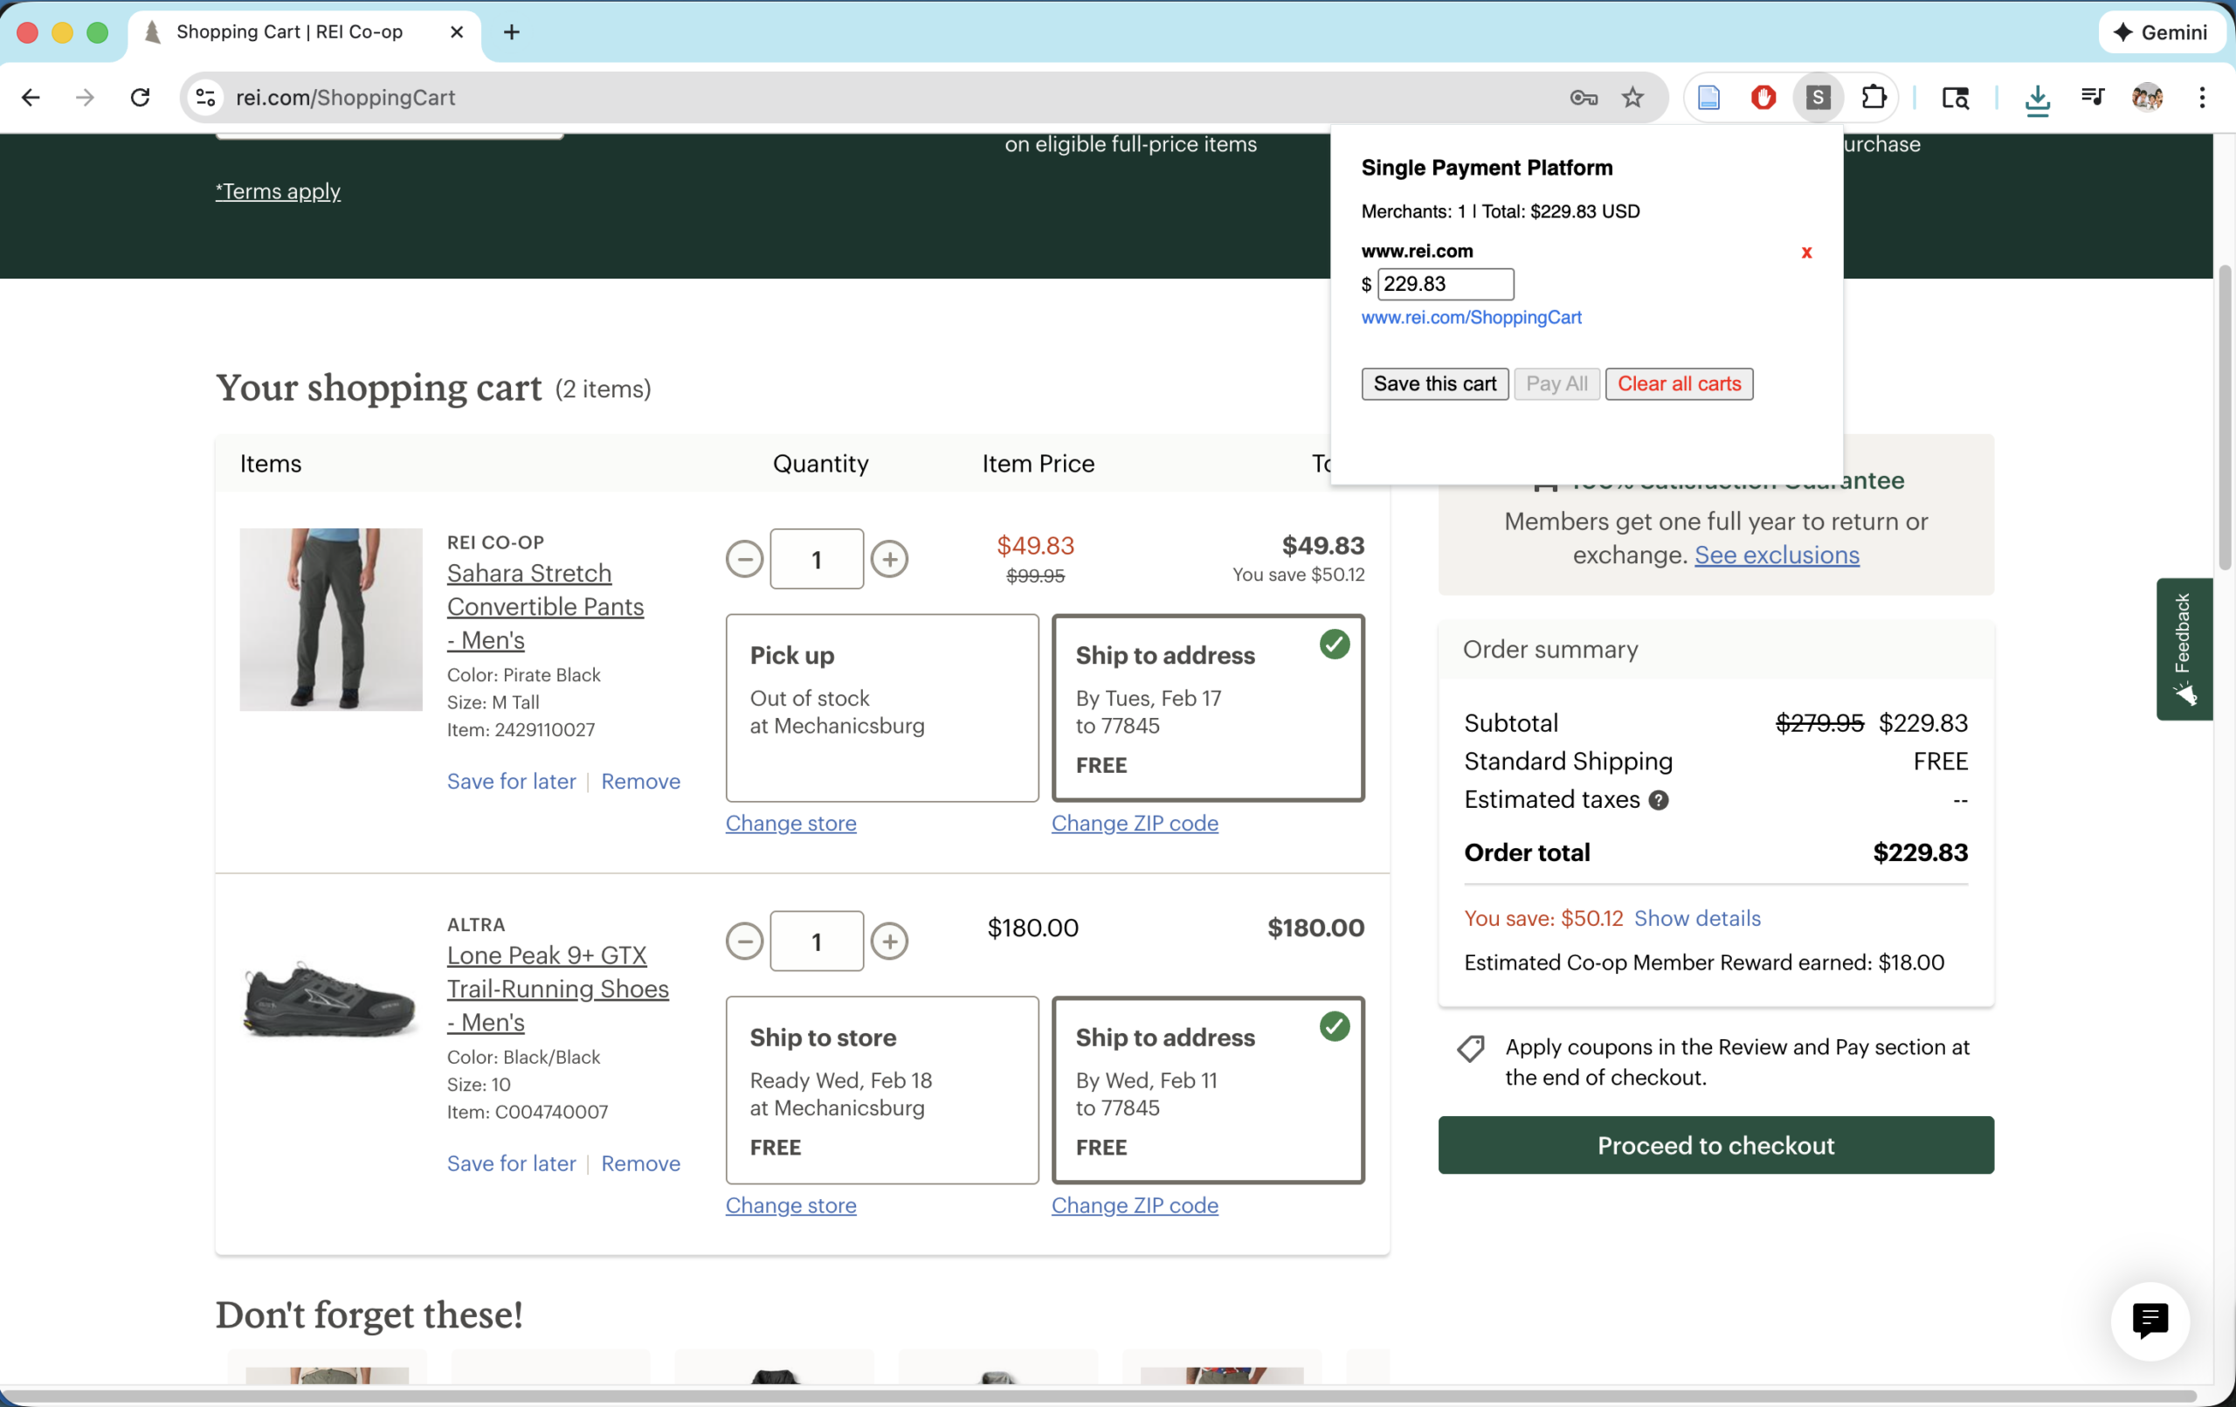Select Ship to store for Altra shoes
Image resolution: width=2236 pixels, height=1407 pixels.
(881, 1089)
